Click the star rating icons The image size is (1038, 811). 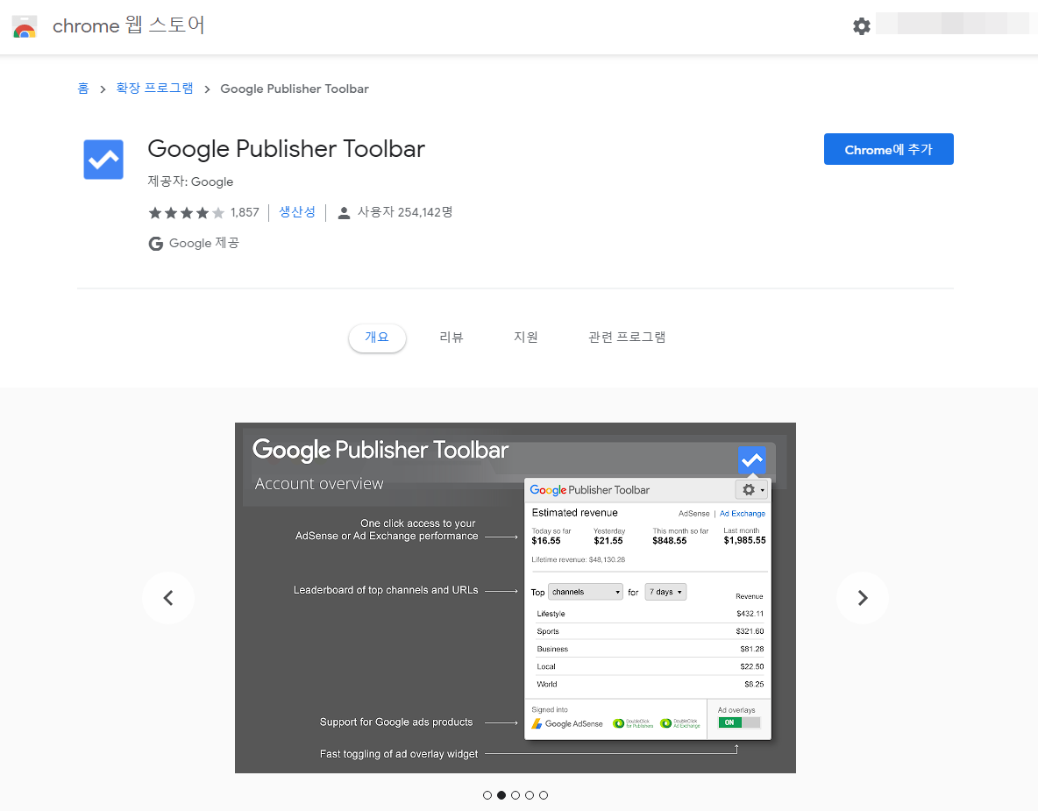pos(187,213)
